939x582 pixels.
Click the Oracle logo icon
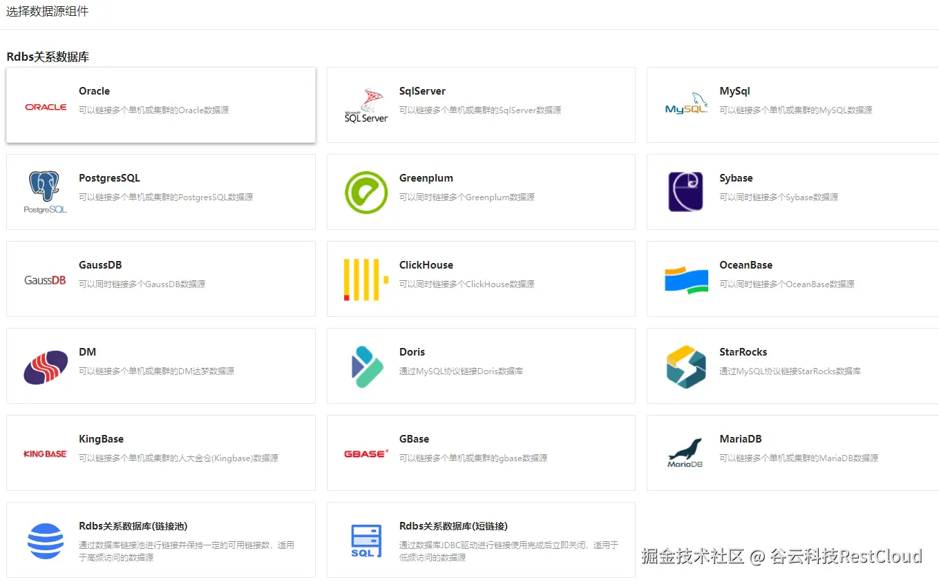coord(45,106)
